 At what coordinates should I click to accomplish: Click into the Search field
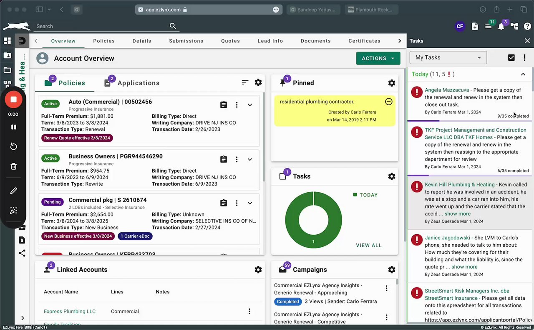tap(102, 26)
